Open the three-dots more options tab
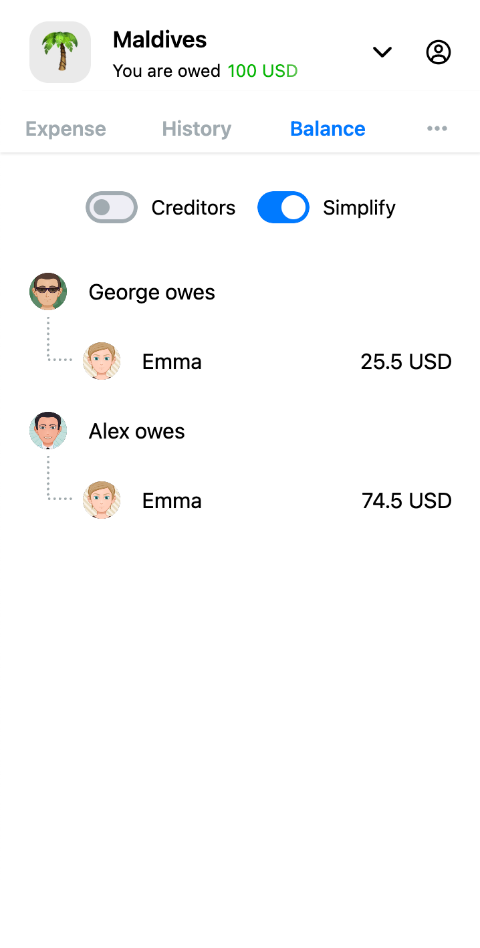 (437, 128)
